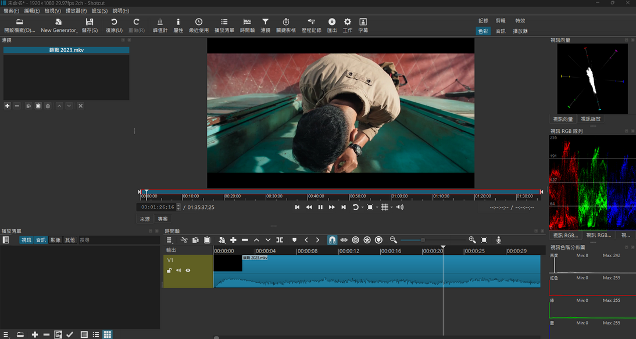Switch to 特效 effects layout
The width and height of the screenshot is (636, 339).
click(x=520, y=21)
